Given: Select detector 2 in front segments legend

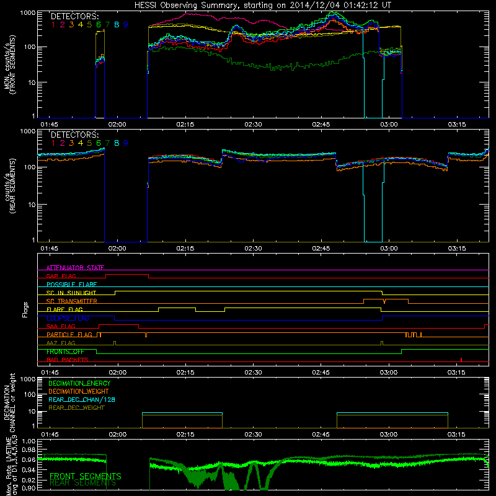Looking at the screenshot, I should 63,25.
